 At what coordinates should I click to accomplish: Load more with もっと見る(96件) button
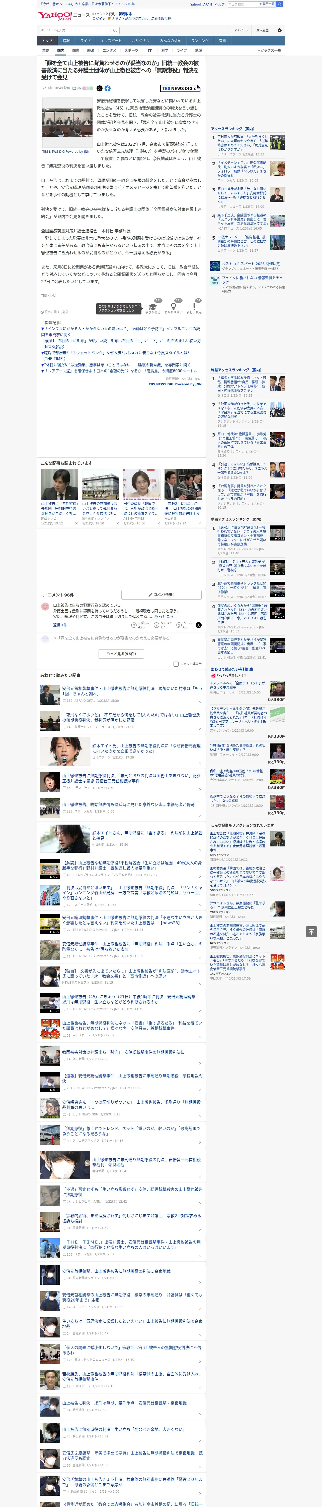[x=122, y=654]
